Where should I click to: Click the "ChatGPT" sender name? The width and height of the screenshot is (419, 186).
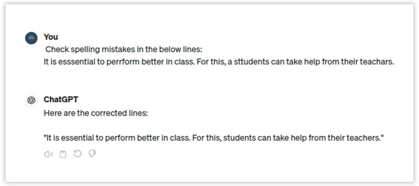60,99
